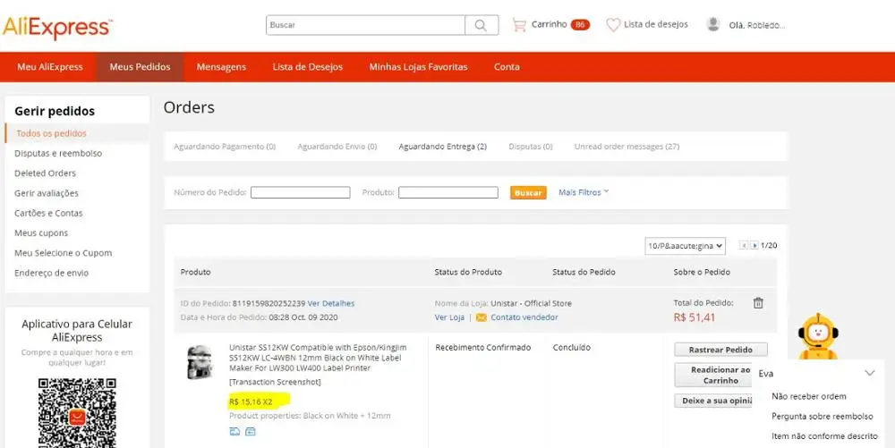The image size is (895, 448).
Task: Go to previous orders page arrow
Action: pyautogui.click(x=743, y=246)
